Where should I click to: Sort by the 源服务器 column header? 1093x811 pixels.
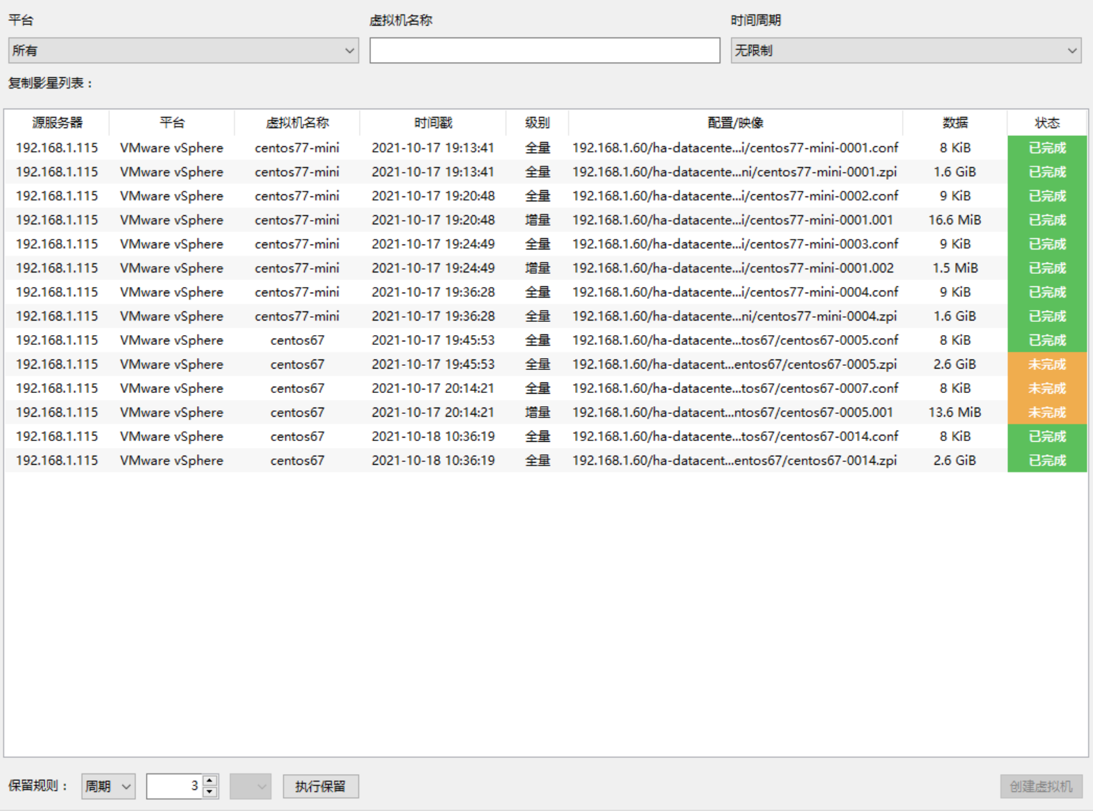click(x=57, y=123)
